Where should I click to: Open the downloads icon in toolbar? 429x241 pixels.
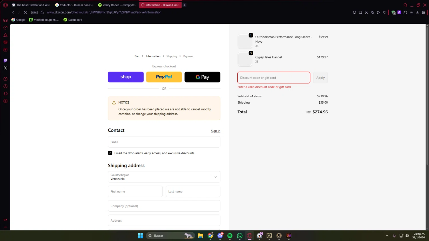point(418,12)
